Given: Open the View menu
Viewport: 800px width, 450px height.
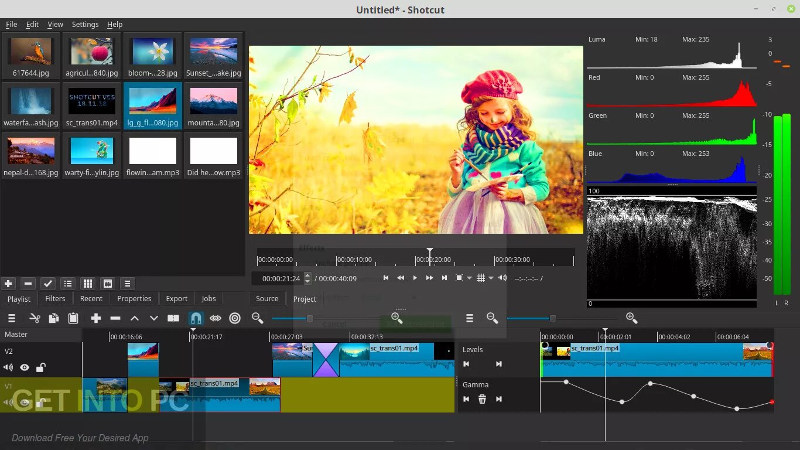Looking at the screenshot, I should [56, 24].
